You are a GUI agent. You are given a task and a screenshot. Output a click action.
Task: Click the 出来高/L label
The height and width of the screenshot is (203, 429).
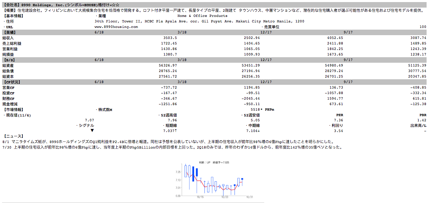pyautogui.click(x=418, y=125)
